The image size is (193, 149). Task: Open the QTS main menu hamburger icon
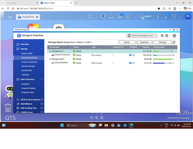10,16
